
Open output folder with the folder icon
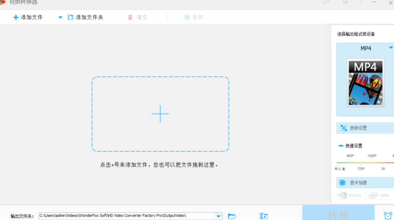[232, 216]
